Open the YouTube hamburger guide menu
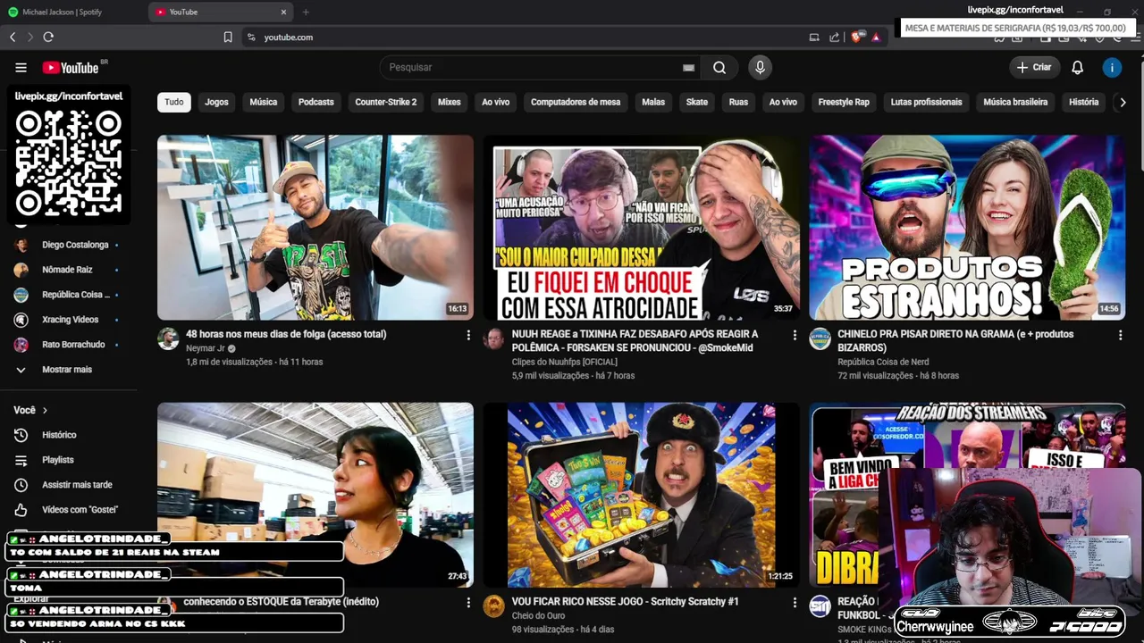The height and width of the screenshot is (643, 1144). [21, 68]
